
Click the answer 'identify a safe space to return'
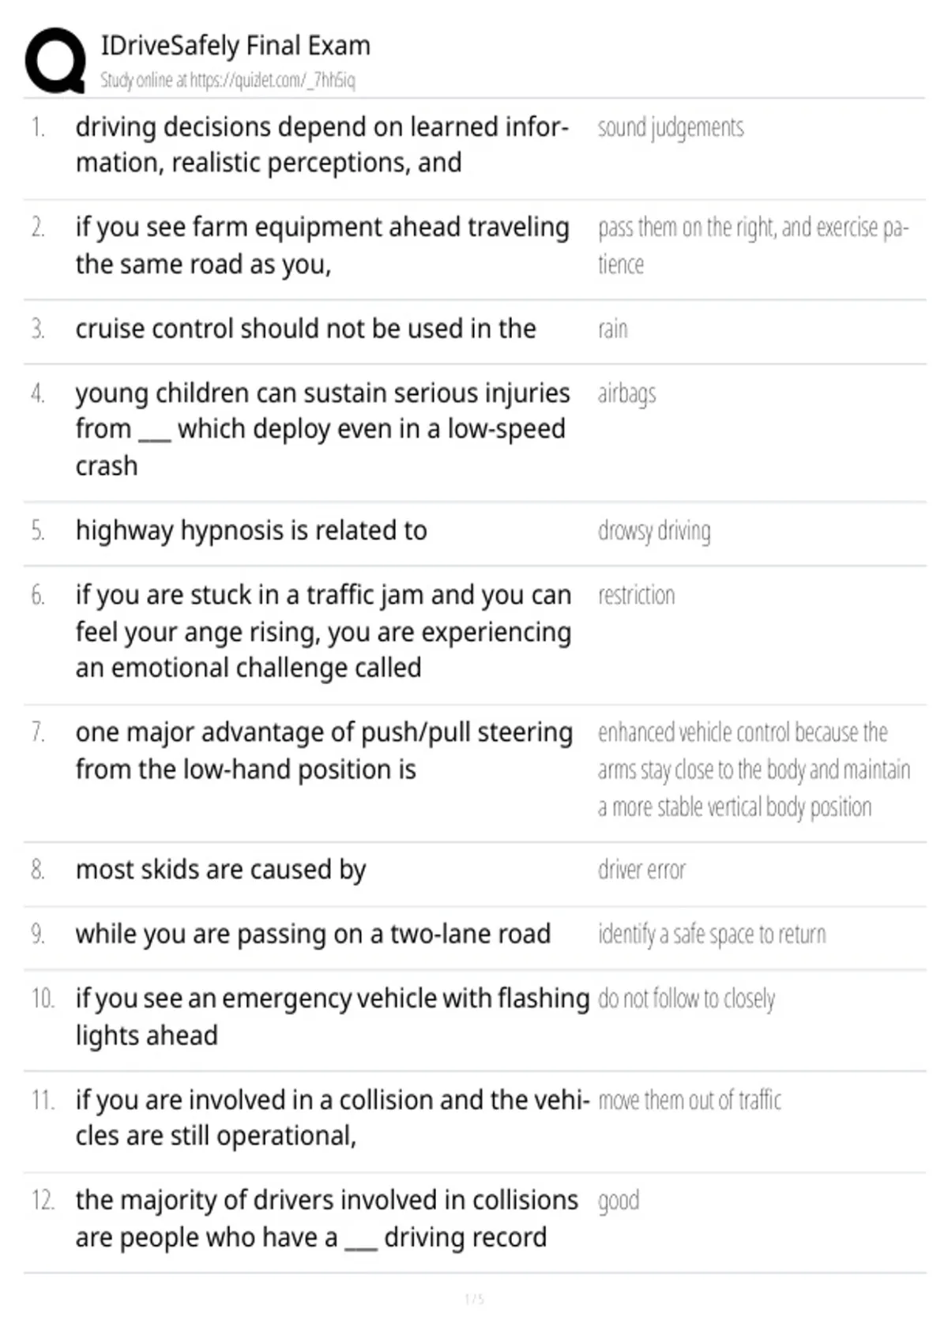coord(712,935)
